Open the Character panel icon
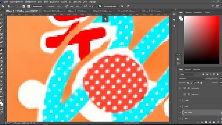This screenshot has width=222, height=125. [174, 14]
